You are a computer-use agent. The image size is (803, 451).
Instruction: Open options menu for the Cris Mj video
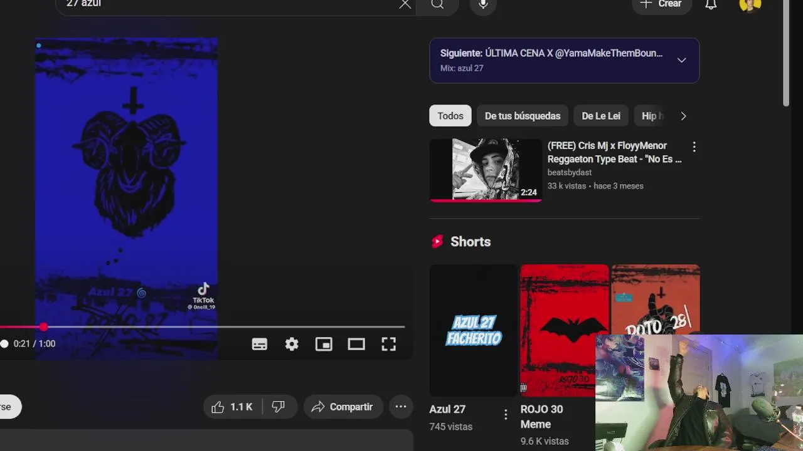pyautogui.click(x=694, y=147)
